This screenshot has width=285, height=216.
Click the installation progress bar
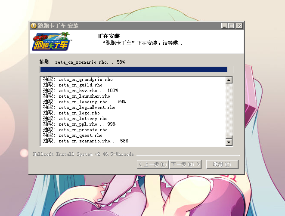[136, 69]
